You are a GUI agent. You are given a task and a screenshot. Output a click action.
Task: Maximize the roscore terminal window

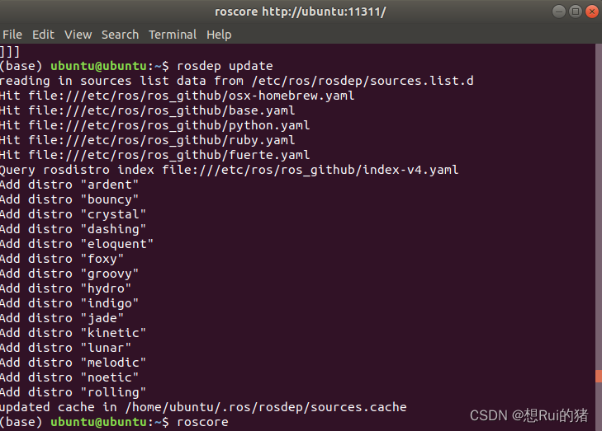pos(575,12)
